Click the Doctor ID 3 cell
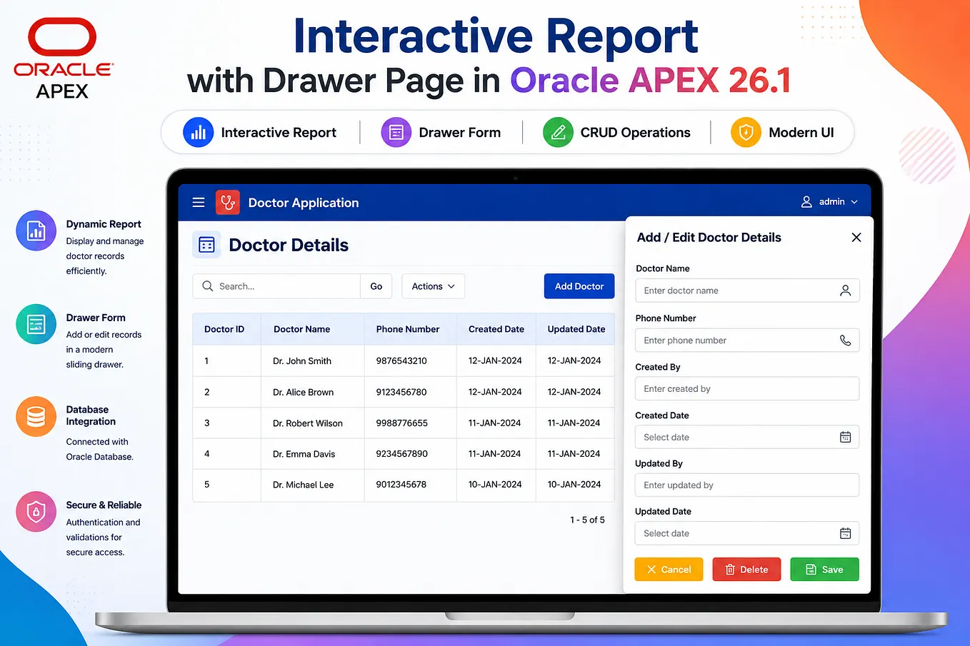This screenshot has width=970, height=646. pyautogui.click(x=227, y=423)
